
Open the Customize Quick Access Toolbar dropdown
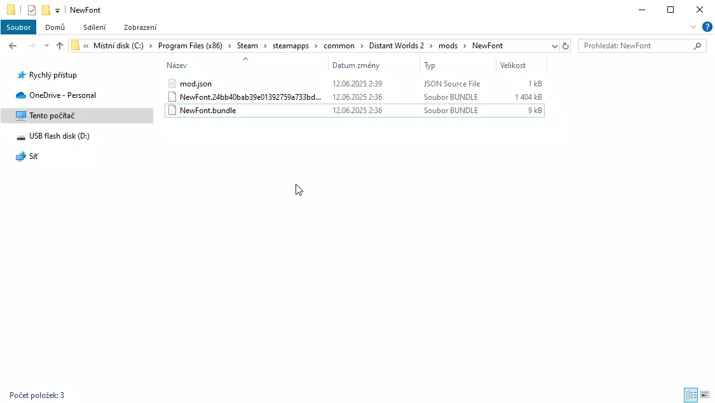[x=57, y=10]
